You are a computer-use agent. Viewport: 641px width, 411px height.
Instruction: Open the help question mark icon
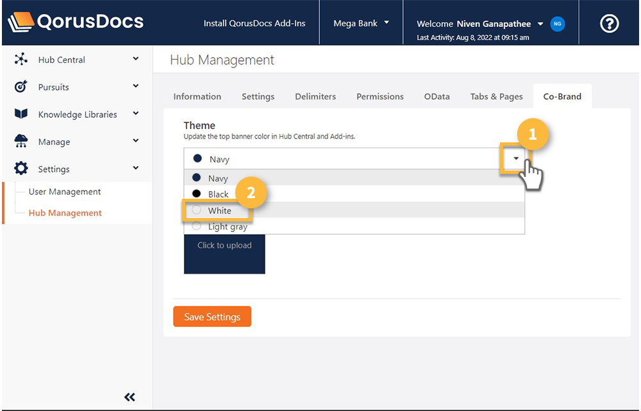[x=609, y=23]
